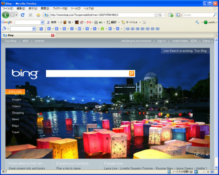Click the bing logo

pos(25,74)
